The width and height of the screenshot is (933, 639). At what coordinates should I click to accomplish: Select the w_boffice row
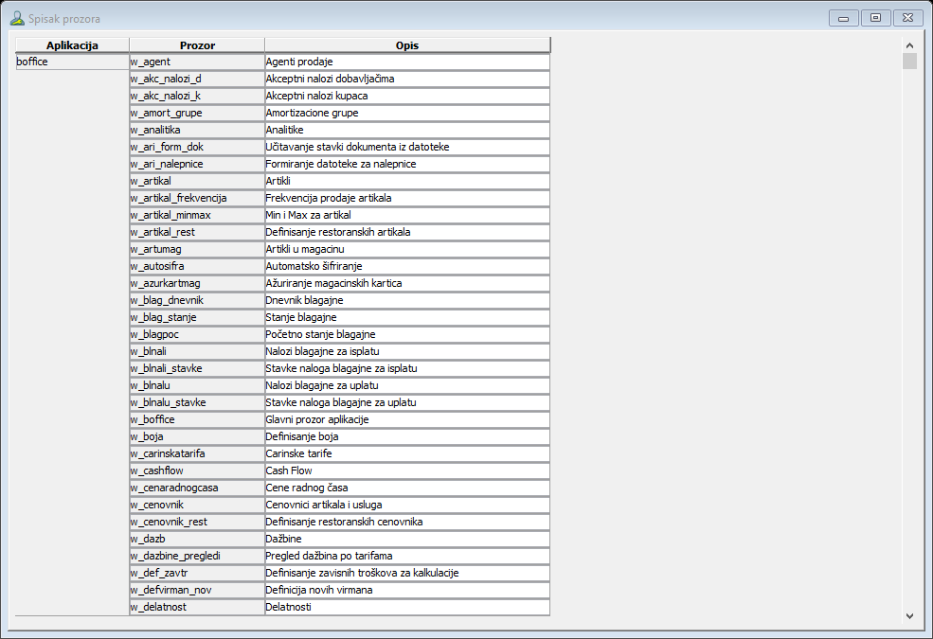(197, 419)
